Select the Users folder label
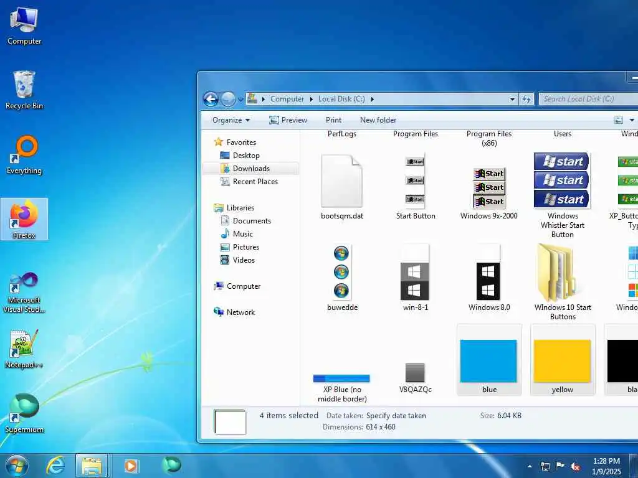Viewport: 638px width, 478px height. 563,134
